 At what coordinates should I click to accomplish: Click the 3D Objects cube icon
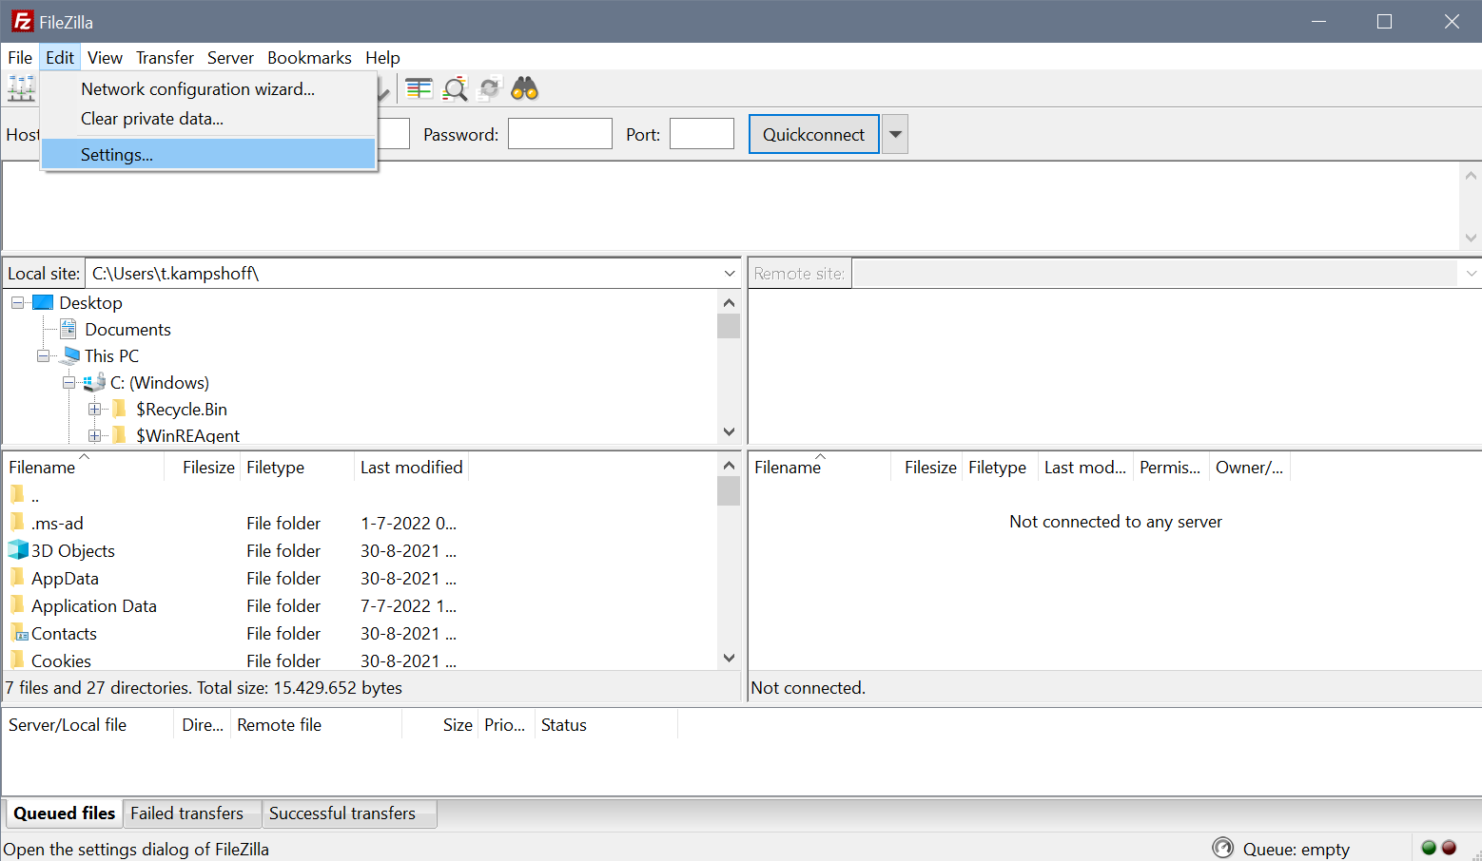point(18,550)
